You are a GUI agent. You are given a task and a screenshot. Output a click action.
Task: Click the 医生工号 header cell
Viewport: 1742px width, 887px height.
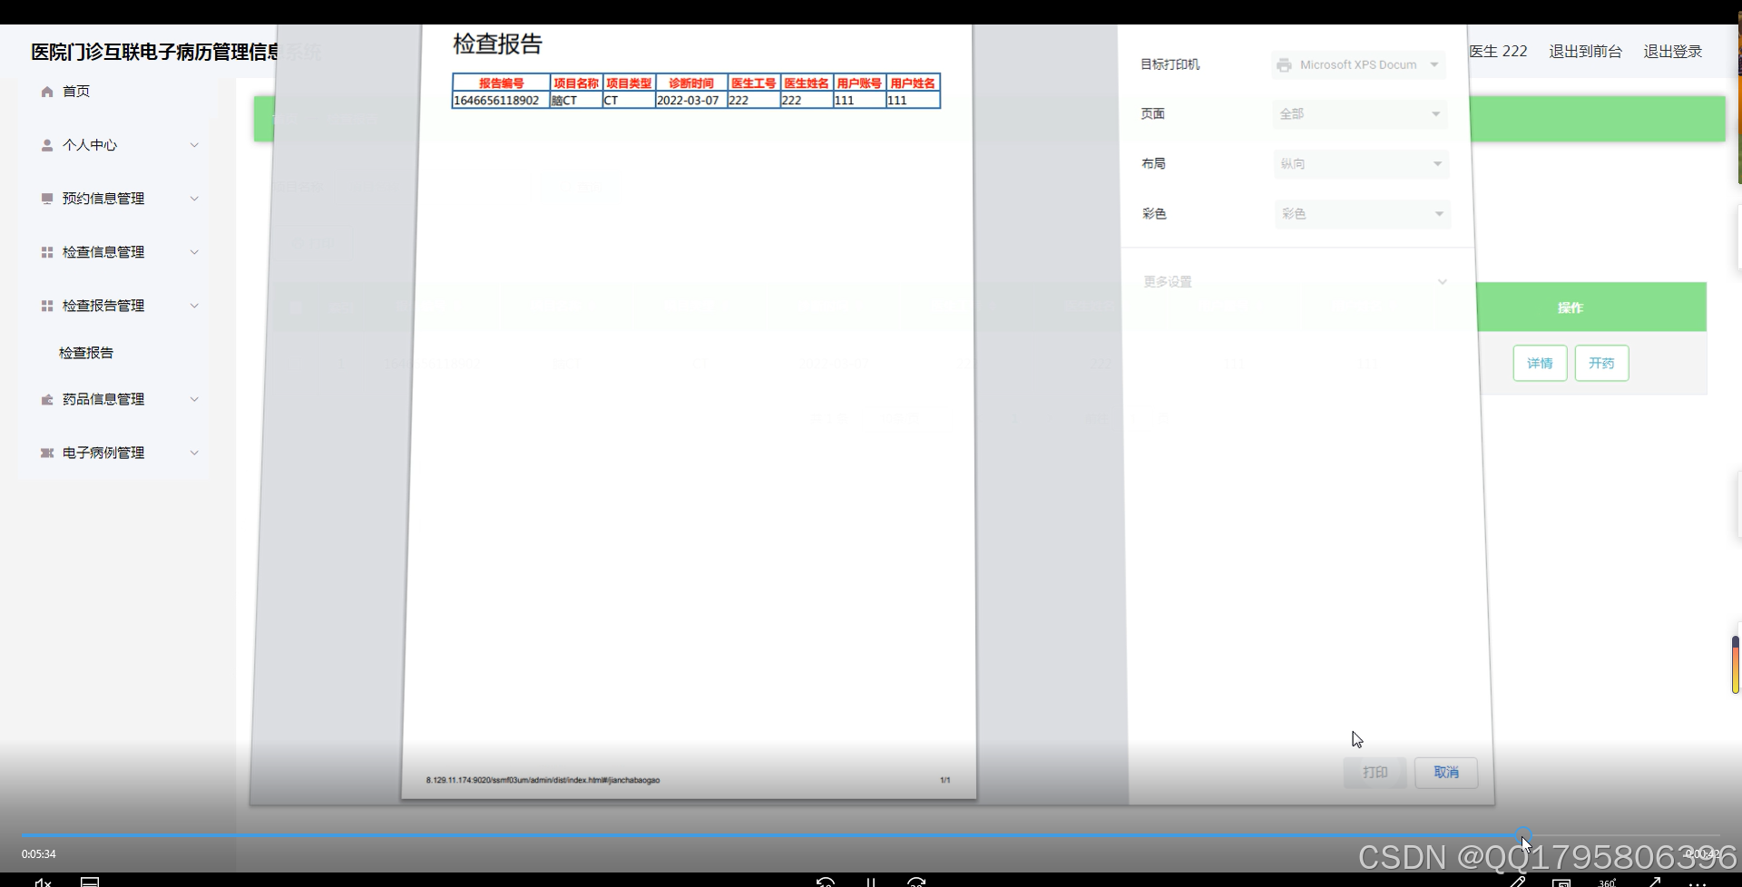tap(753, 83)
